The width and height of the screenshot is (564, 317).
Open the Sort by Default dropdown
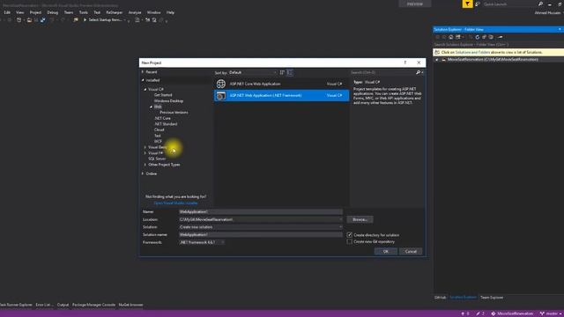pos(253,72)
